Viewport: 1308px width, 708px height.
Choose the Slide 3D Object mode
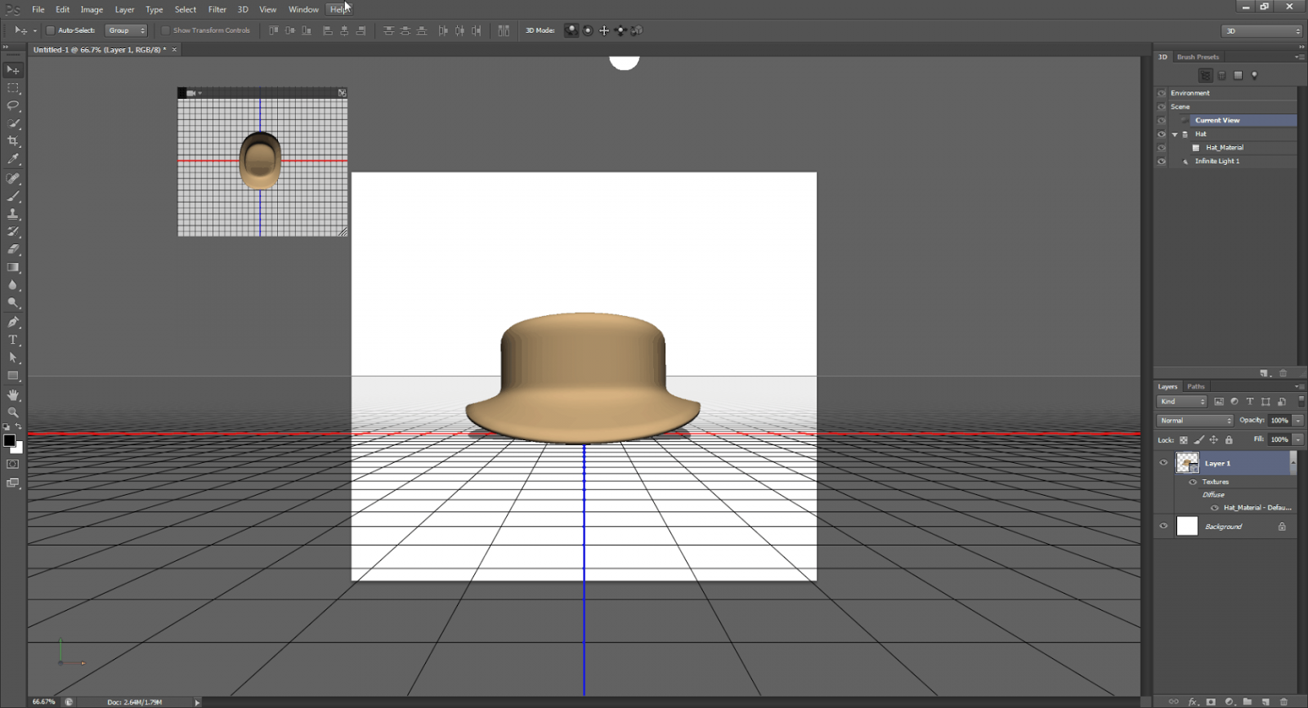(620, 30)
